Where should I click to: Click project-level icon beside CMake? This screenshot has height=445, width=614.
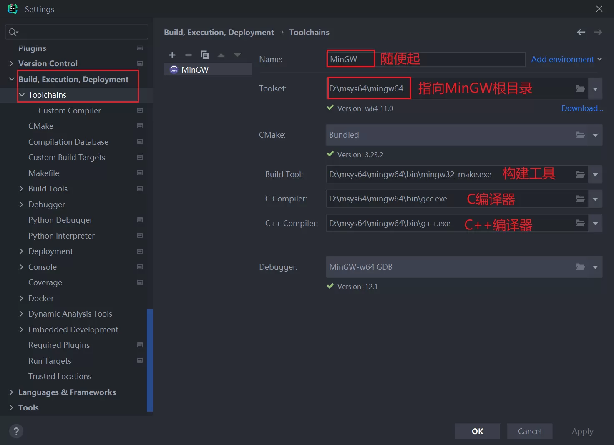(x=140, y=126)
